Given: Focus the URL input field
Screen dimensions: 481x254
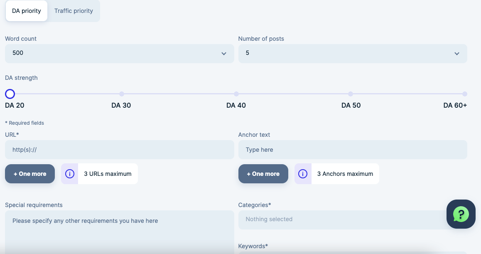Looking at the screenshot, I should (x=119, y=150).
